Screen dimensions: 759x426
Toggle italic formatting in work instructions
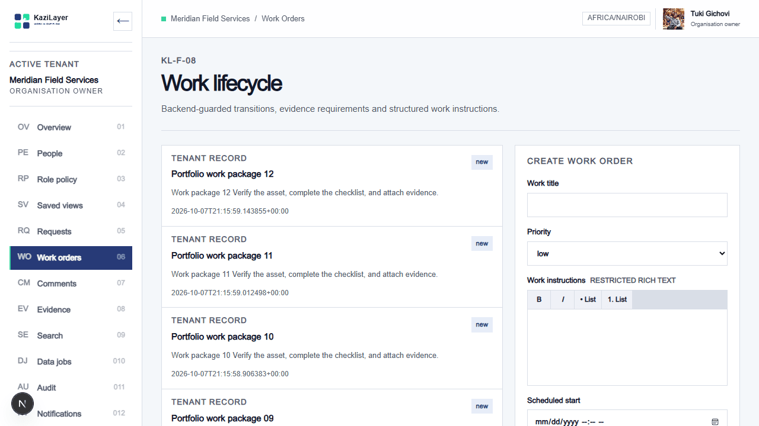(563, 299)
